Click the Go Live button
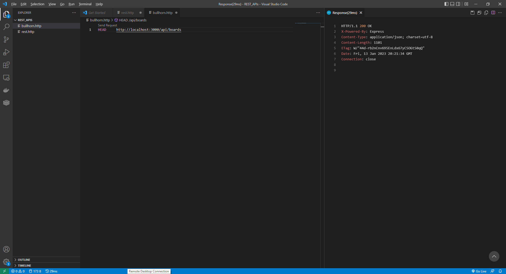 pos(479,271)
